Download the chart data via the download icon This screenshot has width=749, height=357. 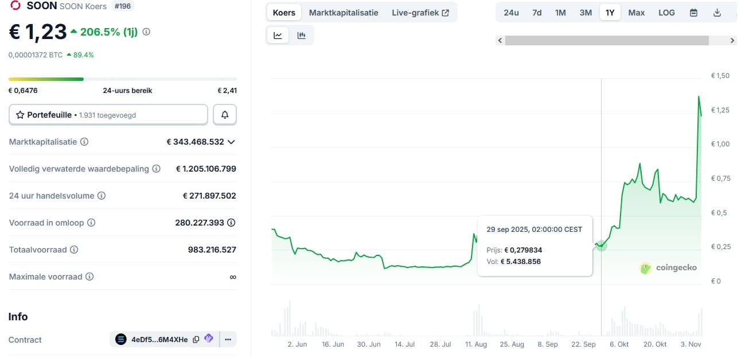coord(717,13)
